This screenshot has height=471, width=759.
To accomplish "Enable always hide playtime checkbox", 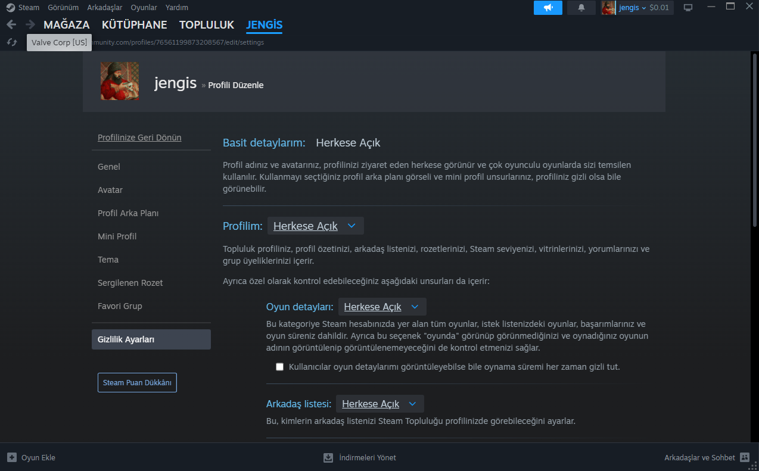I will tap(280, 367).
